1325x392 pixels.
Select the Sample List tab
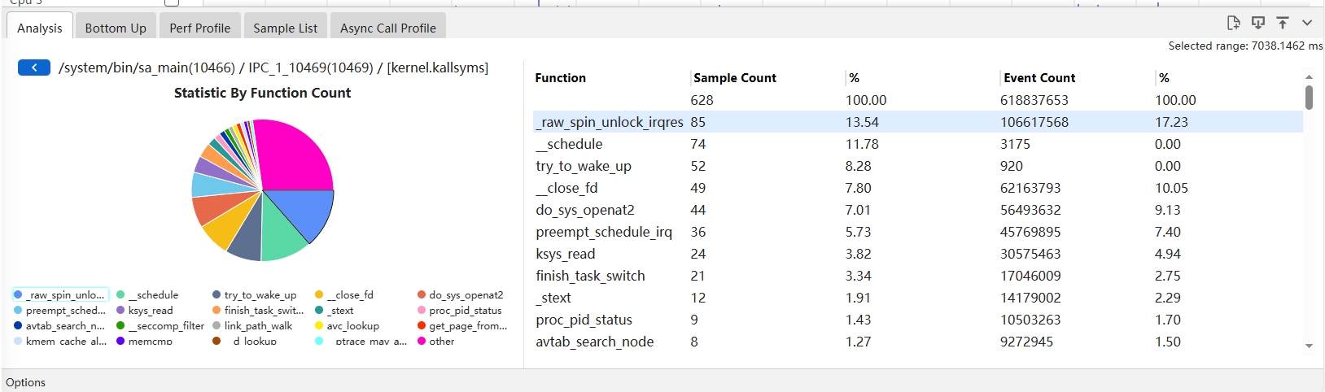point(285,28)
